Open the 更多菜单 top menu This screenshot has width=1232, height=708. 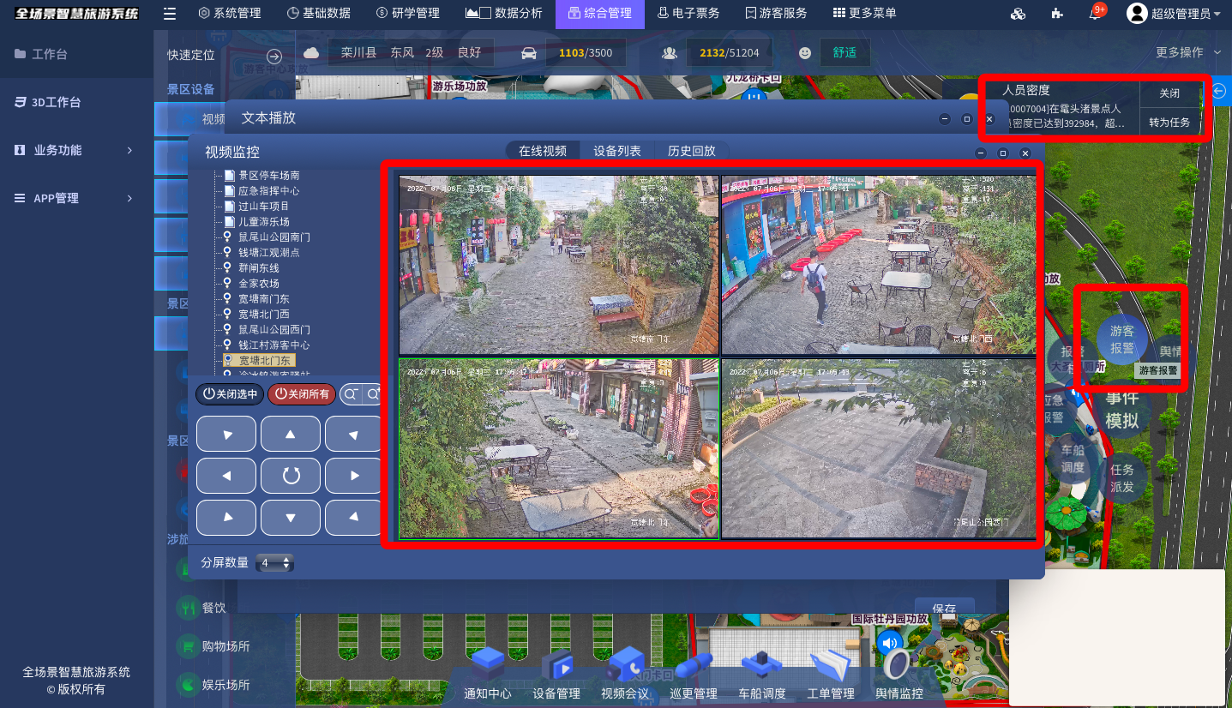point(864,13)
